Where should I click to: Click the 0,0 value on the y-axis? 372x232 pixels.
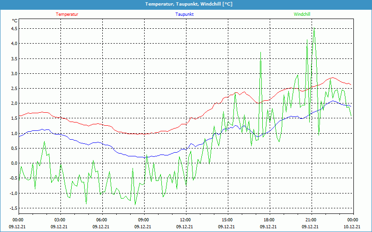(13, 163)
